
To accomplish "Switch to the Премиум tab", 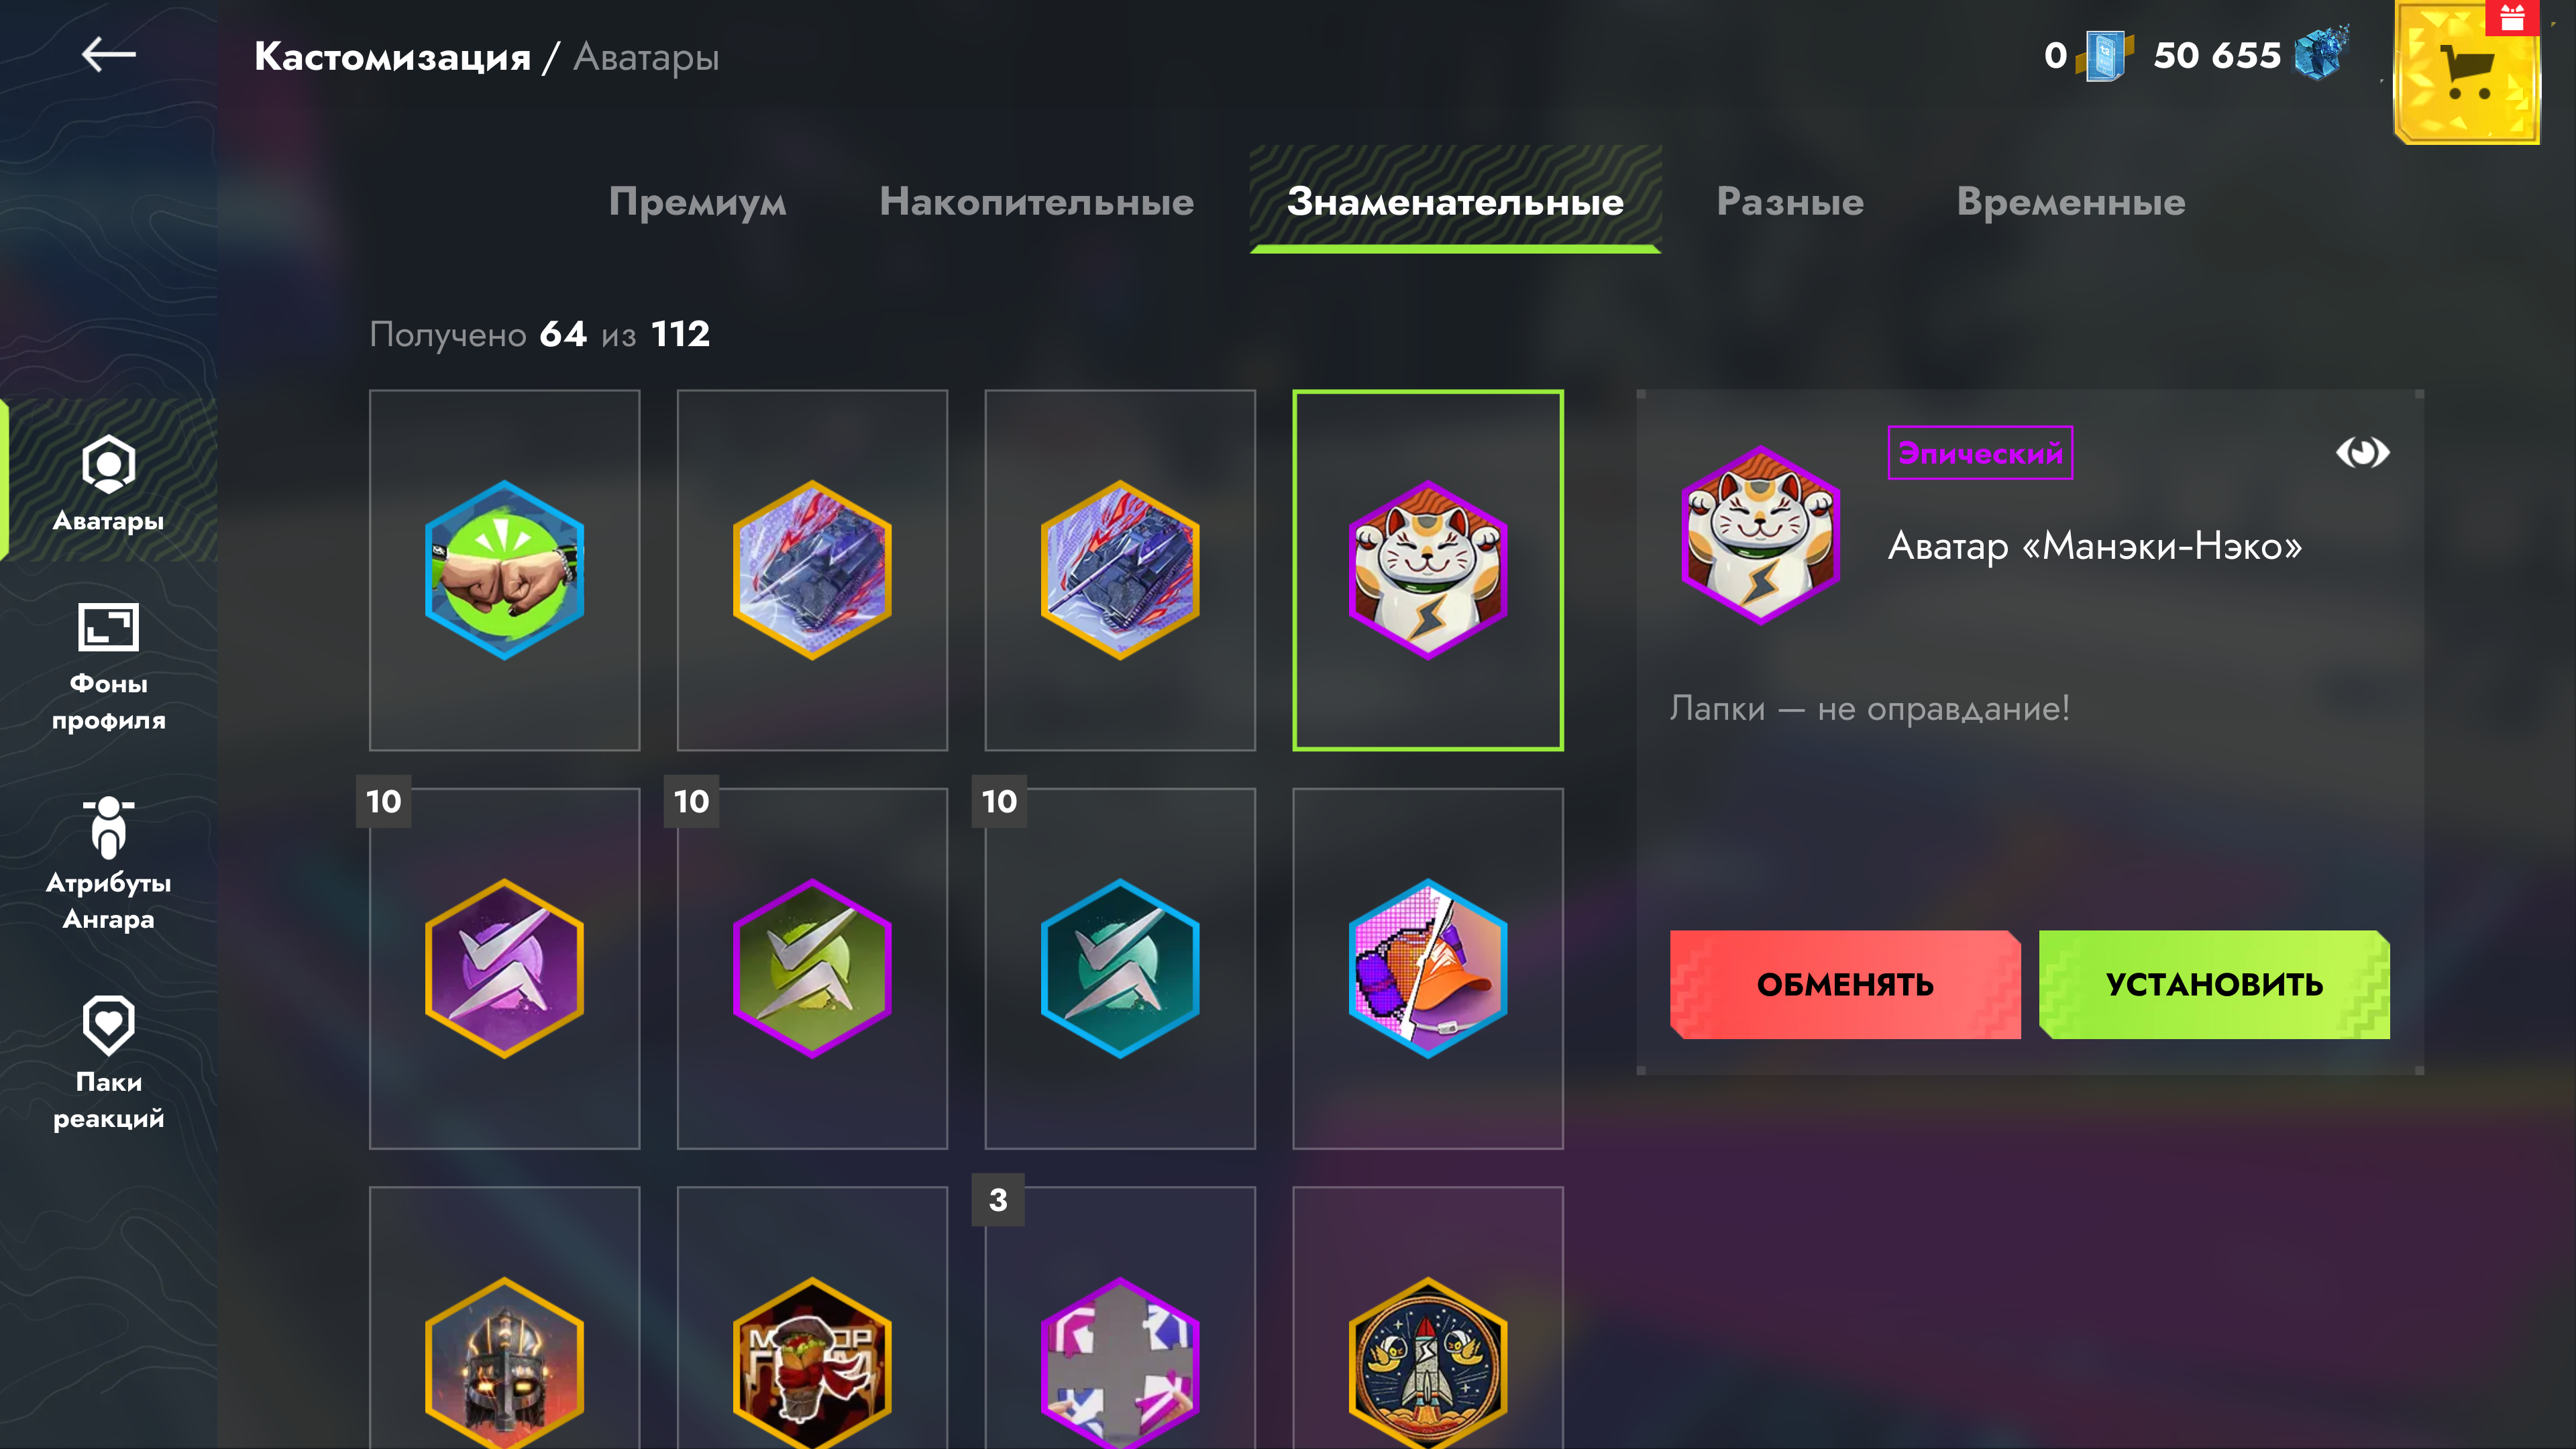I will tap(697, 201).
